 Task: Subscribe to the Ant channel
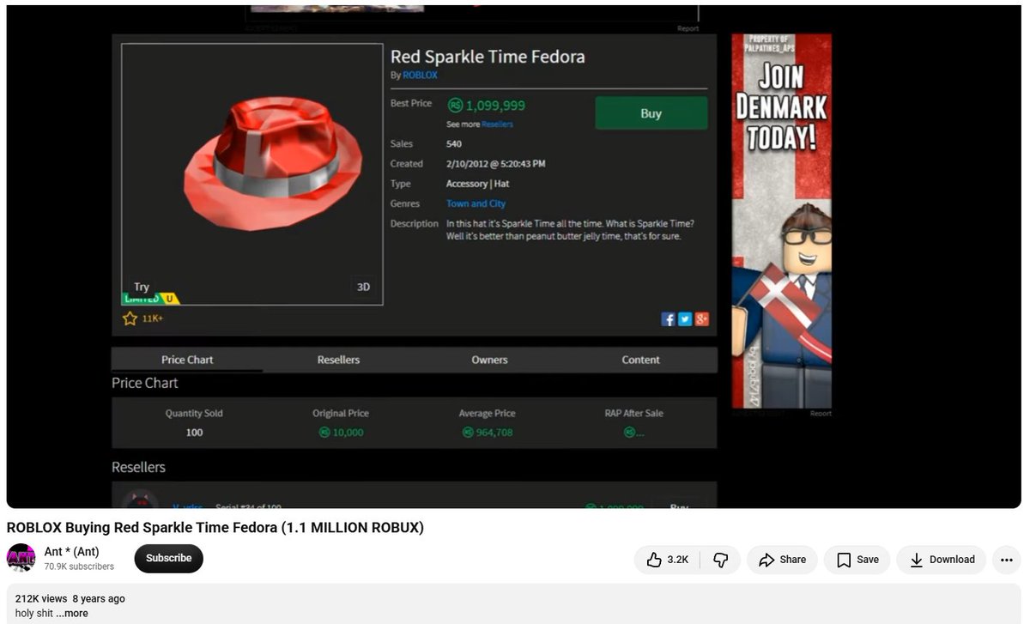click(168, 558)
